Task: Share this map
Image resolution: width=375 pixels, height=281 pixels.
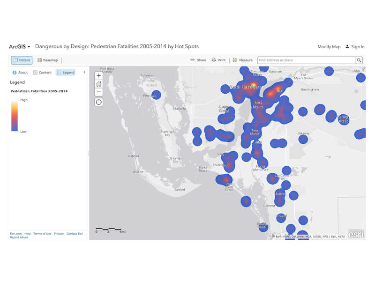Action: tap(198, 60)
